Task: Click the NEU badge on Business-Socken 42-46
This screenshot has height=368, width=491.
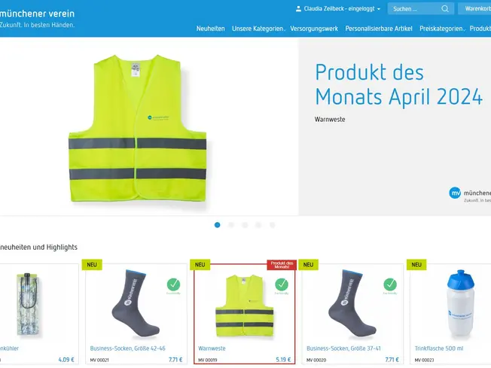Action: point(92,265)
